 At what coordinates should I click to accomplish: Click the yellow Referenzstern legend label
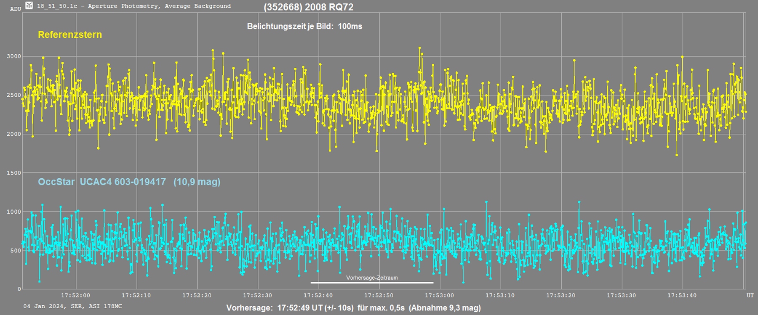coord(70,34)
